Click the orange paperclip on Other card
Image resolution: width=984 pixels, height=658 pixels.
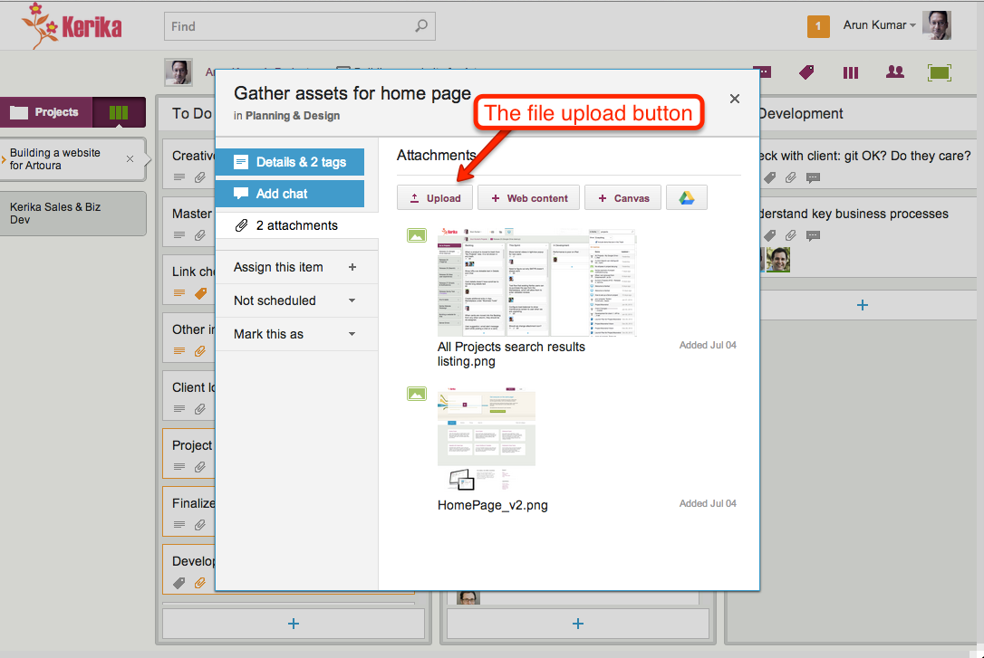point(199,351)
